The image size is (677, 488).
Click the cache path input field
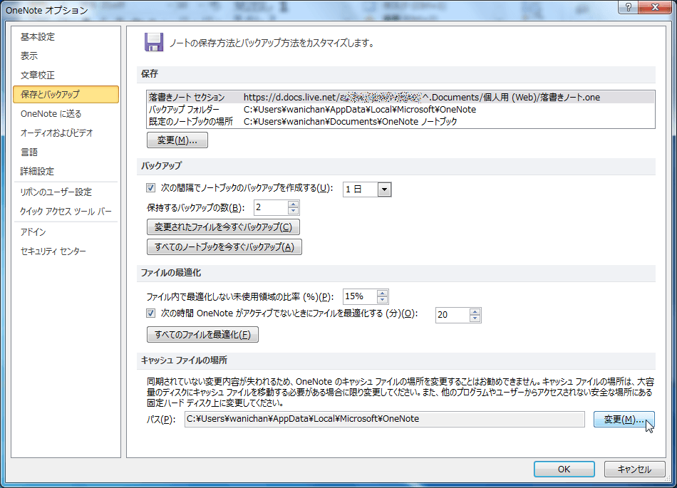(384, 419)
